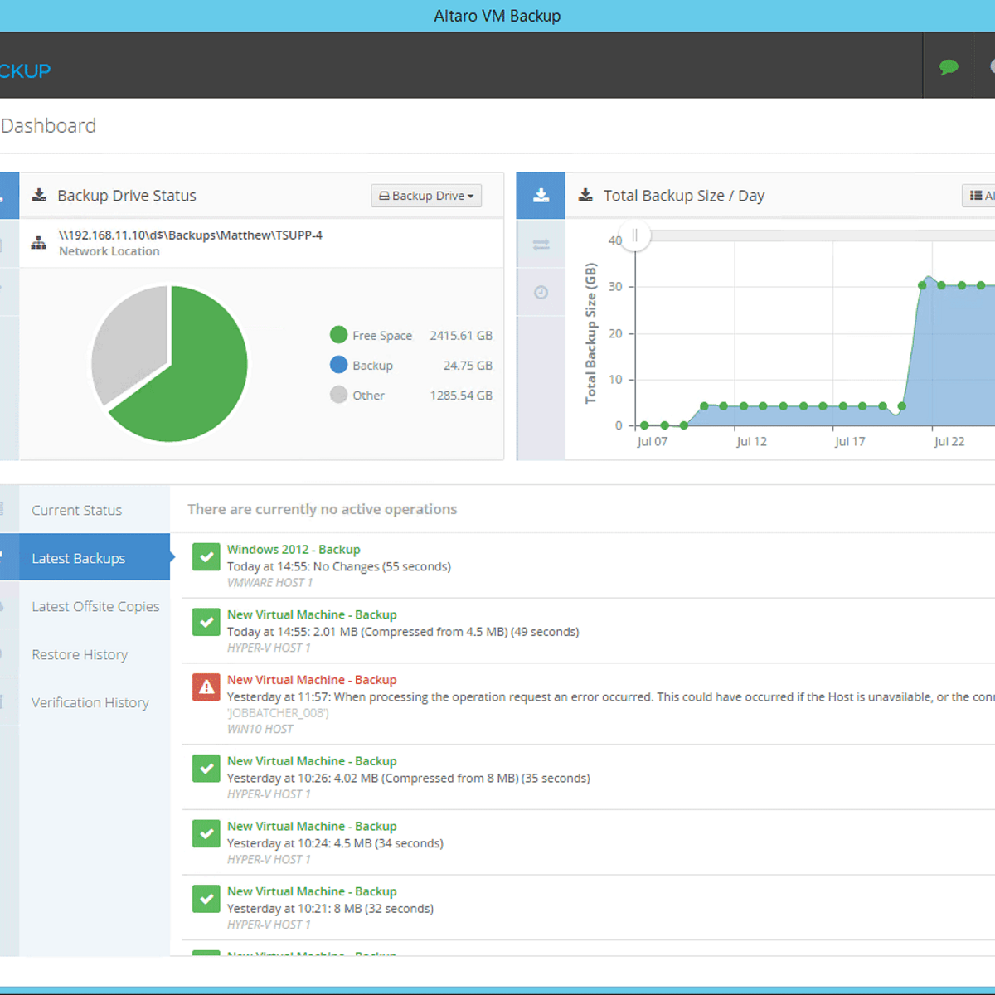Select the clock history icon in chart sidebar
This screenshot has height=995, width=995.
[x=541, y=292]
